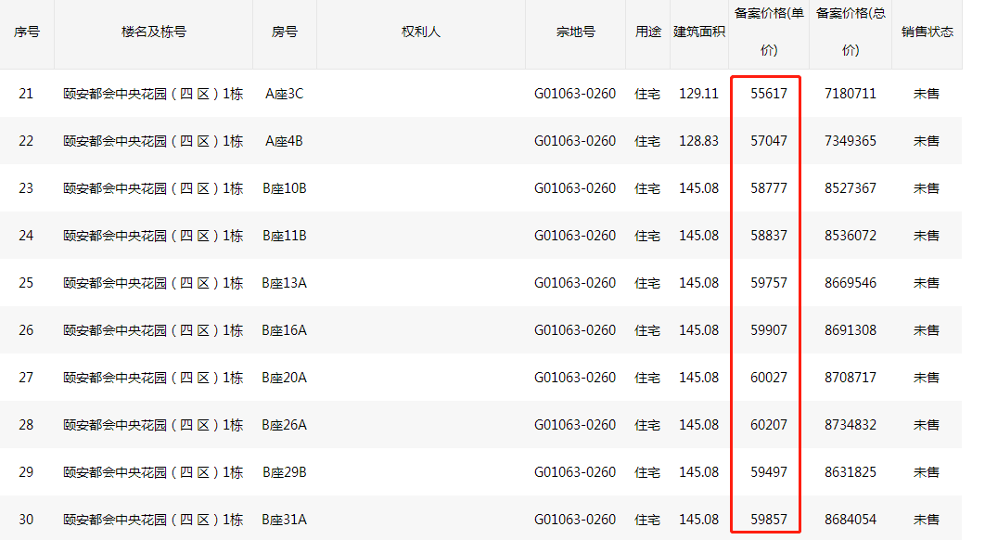Click the 权利人 column header
Screen dimensions: 985x540
pyautogui.click(x=421, y=32)
